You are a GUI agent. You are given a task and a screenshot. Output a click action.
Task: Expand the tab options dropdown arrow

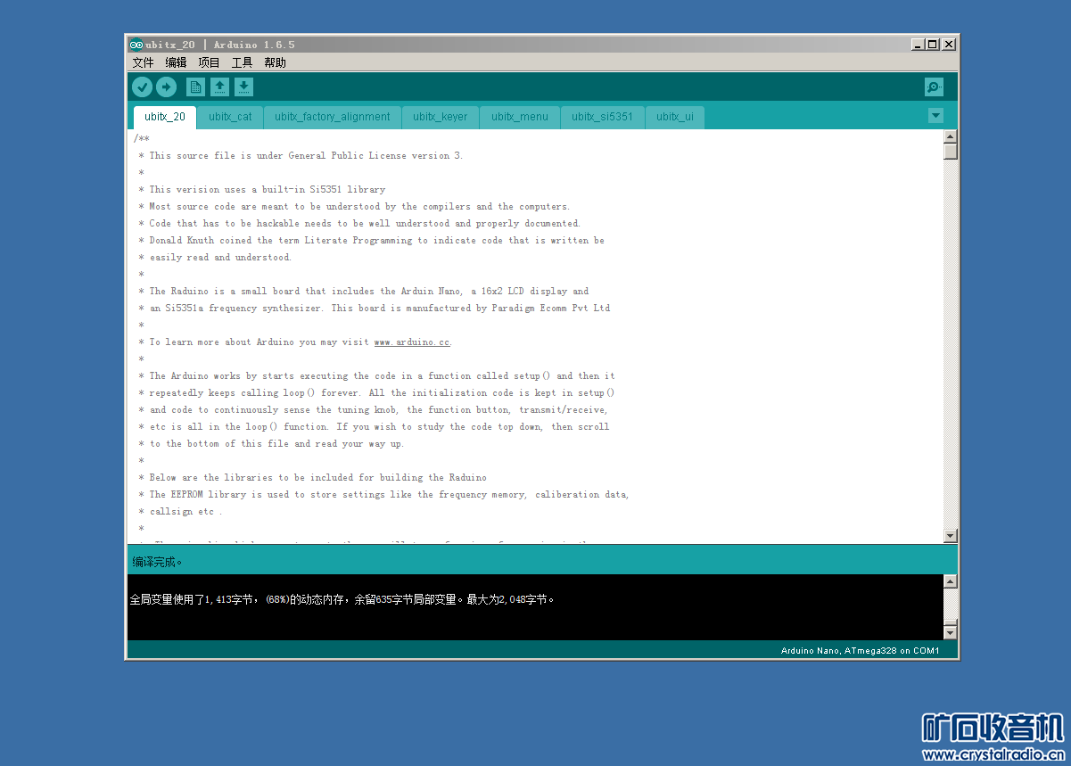935,116
